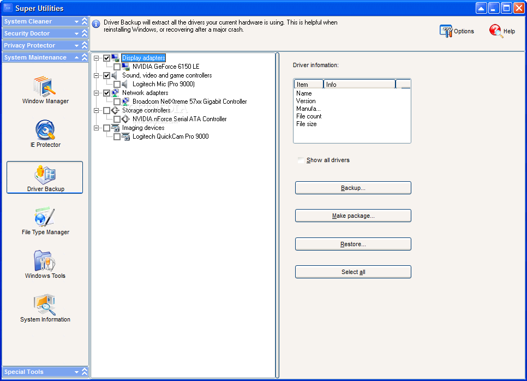The image size is (527, 381).
Task: Select the Display adapters tree label
Action: pyautogui.click(x=143, y=58)
